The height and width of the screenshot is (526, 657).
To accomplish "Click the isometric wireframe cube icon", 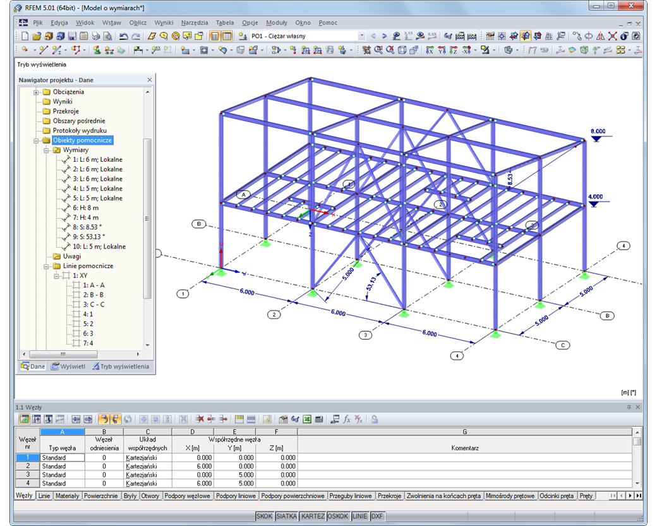I will [x=402, y=50].
